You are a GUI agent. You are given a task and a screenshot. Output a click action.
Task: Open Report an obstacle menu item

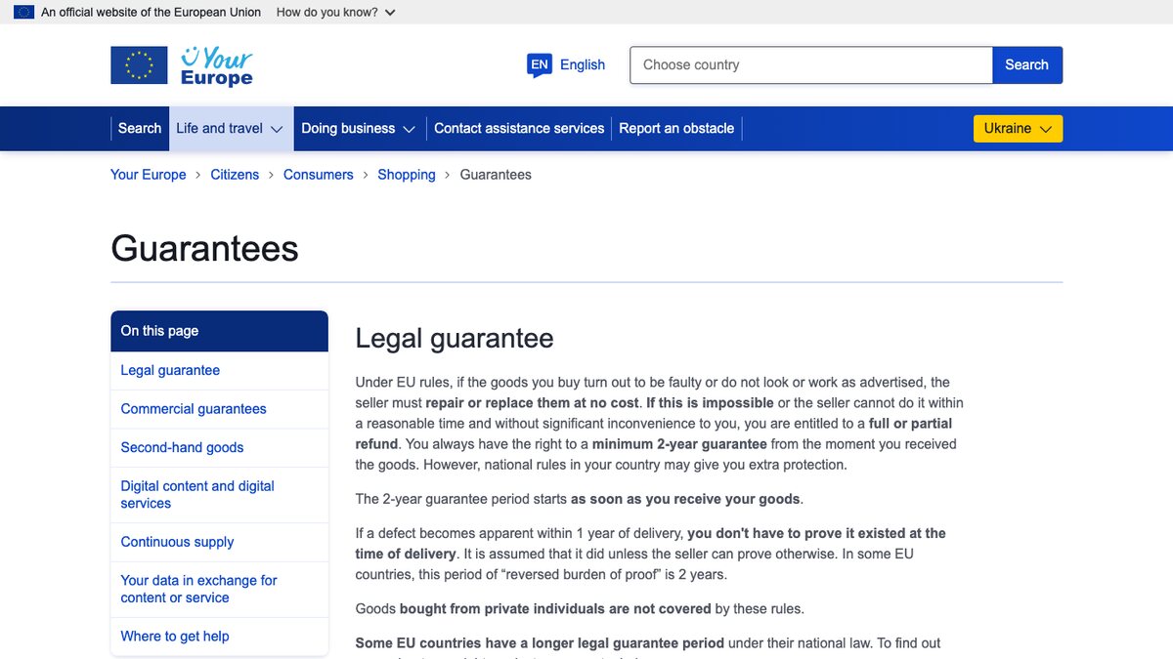[676, 128]
